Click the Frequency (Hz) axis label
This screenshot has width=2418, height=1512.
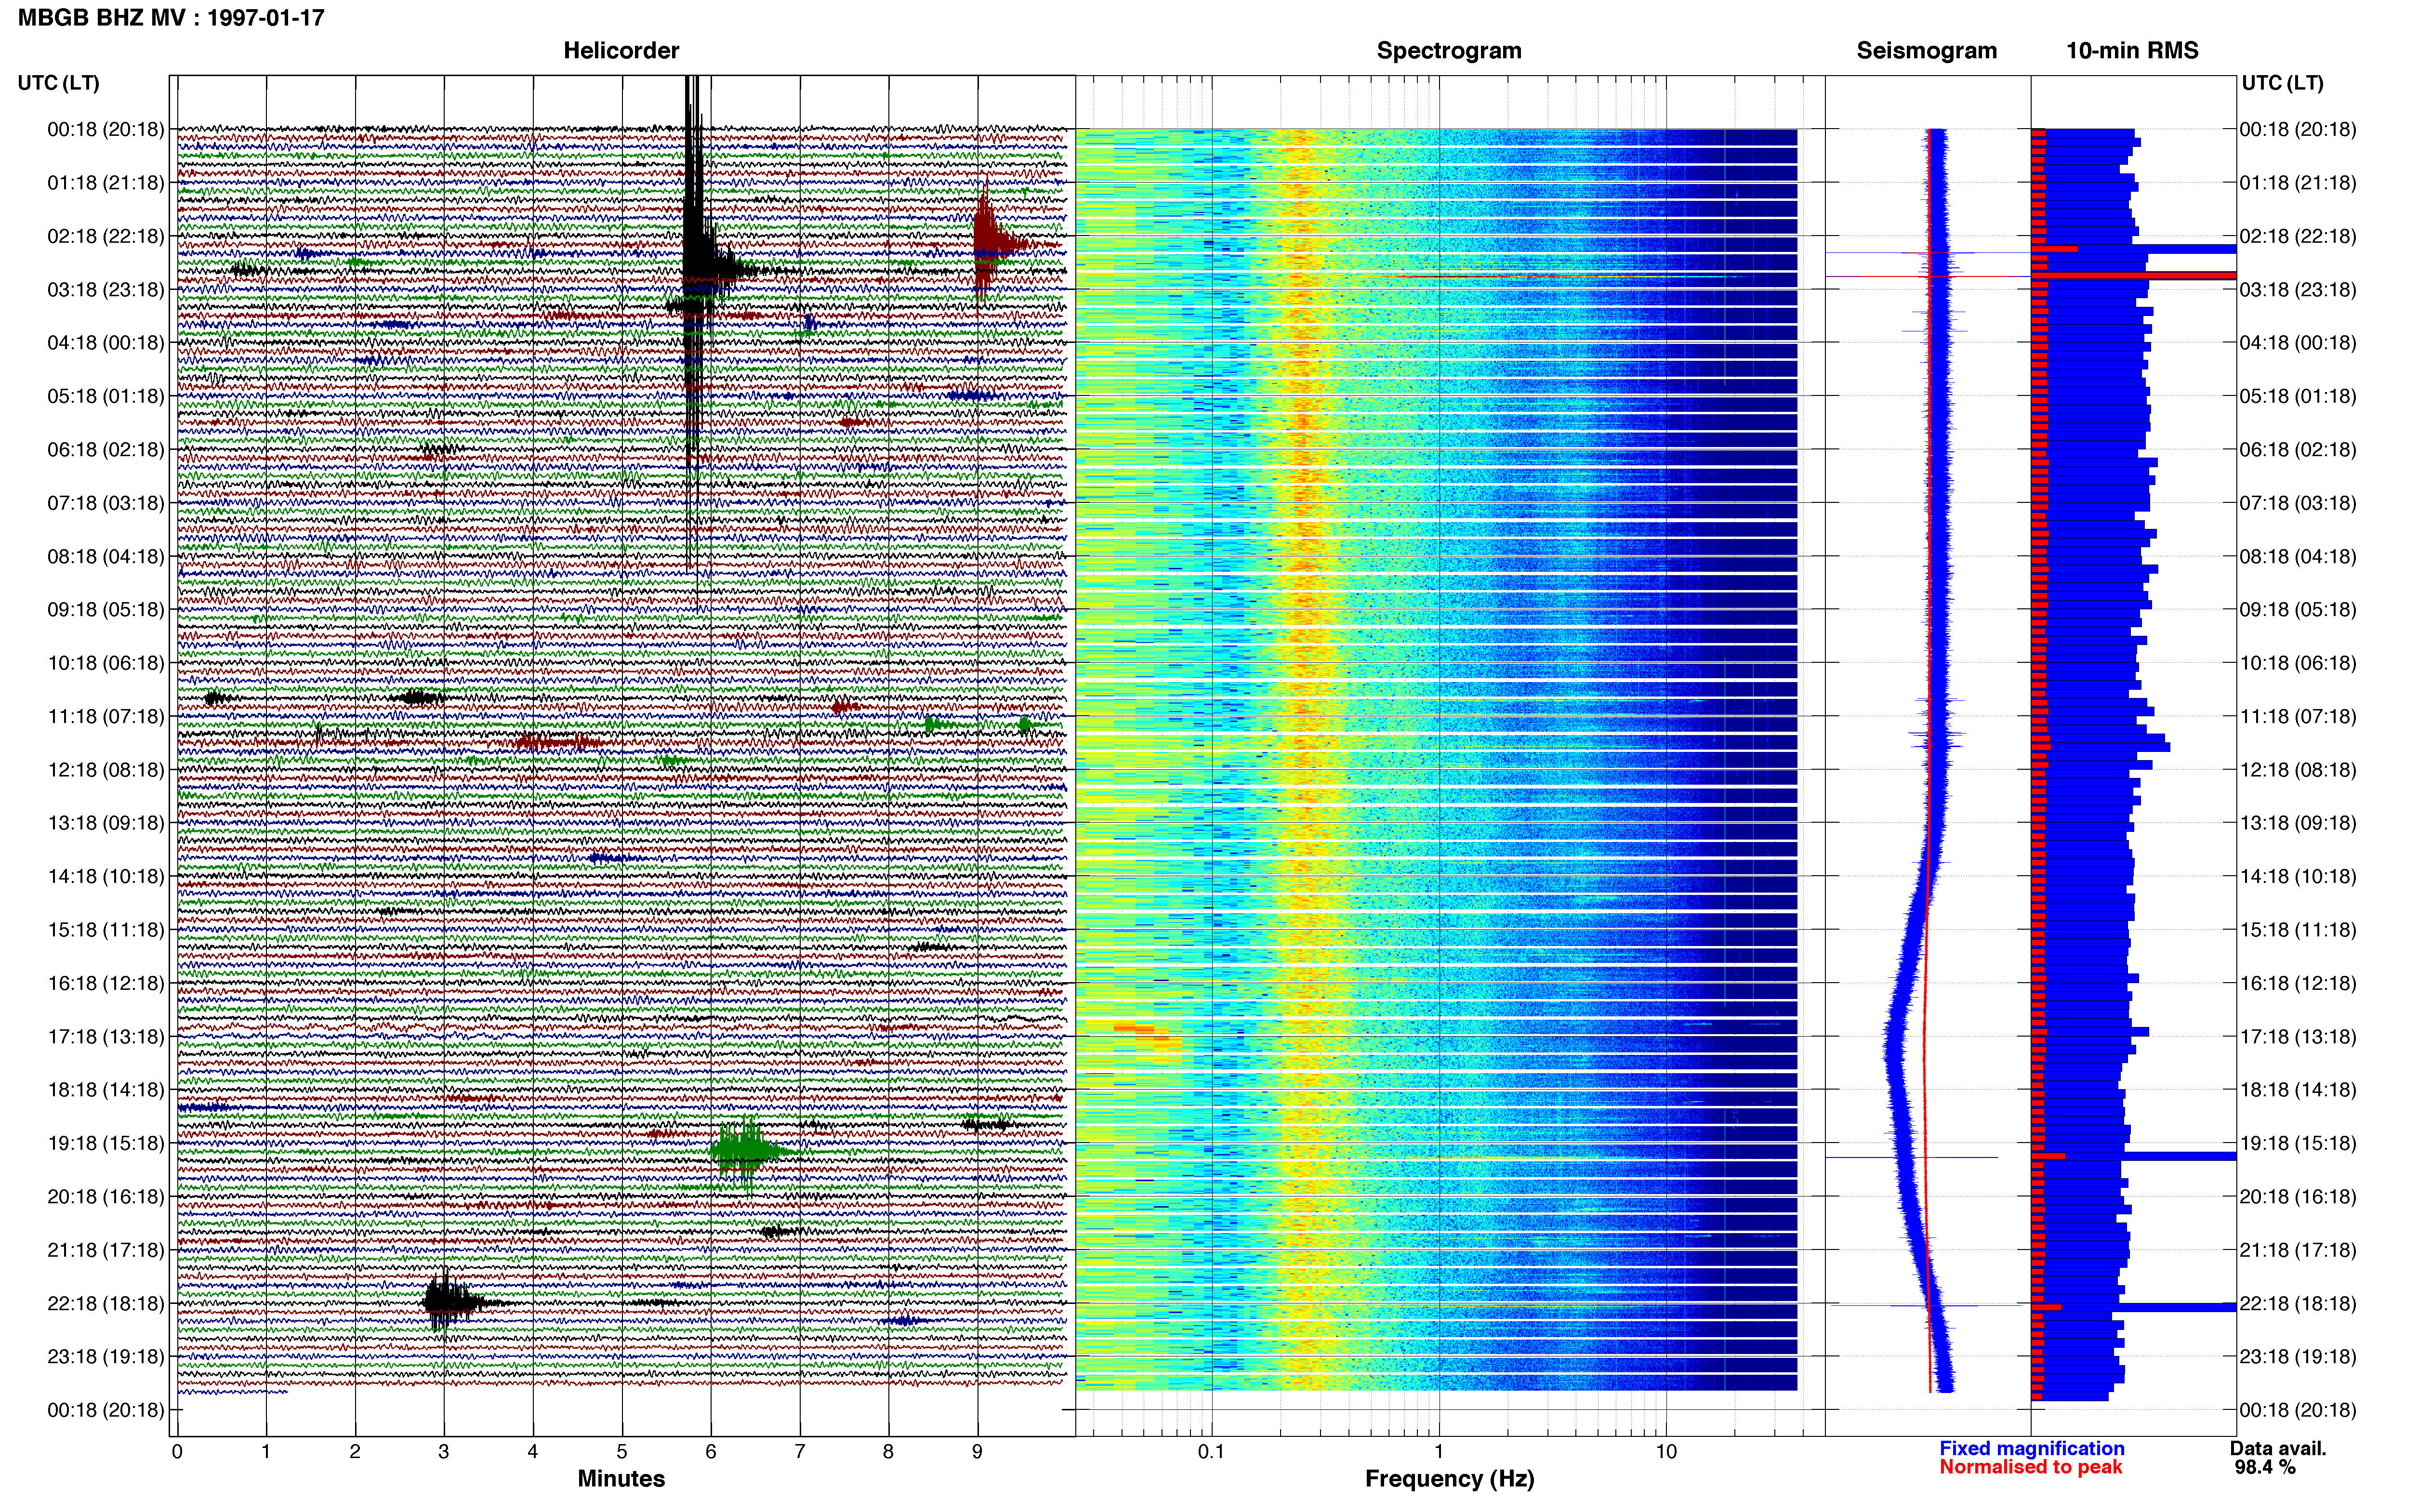pos(1449,1479)
